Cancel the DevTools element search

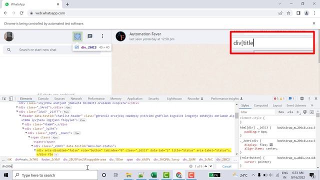pyautogui.click(x=226, y=166)
